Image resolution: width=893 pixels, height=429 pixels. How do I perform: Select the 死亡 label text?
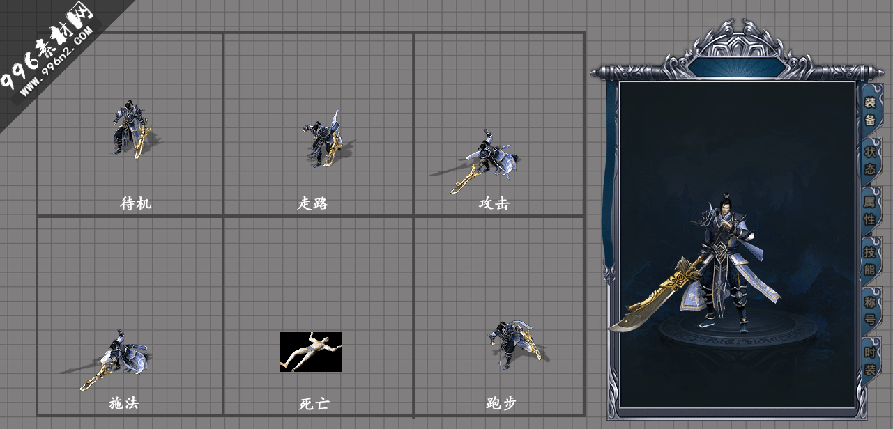pos(314,403)
